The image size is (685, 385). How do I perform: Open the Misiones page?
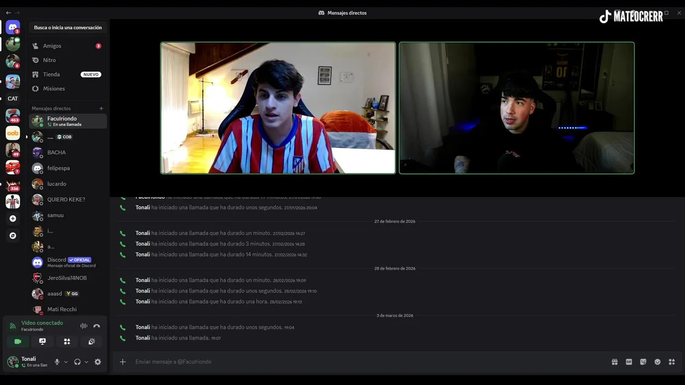click(x=67, y=89)
